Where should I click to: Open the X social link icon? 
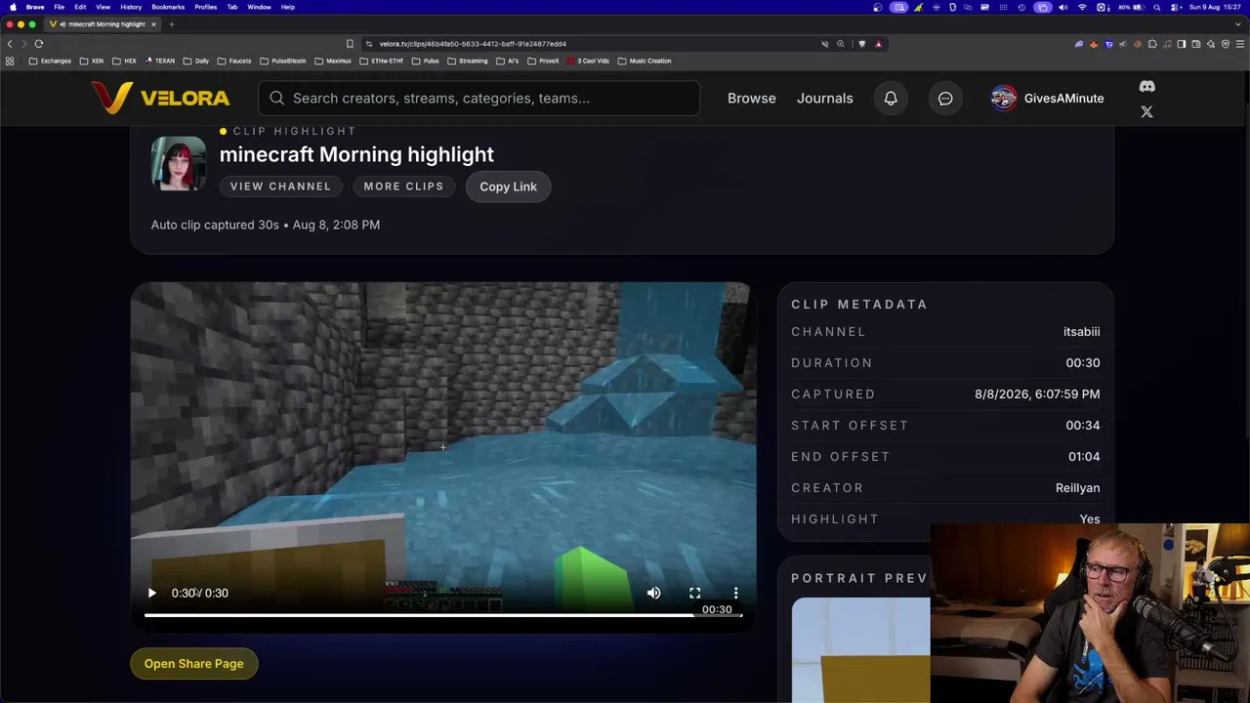pyautogui.click(x=1146, y=112)
